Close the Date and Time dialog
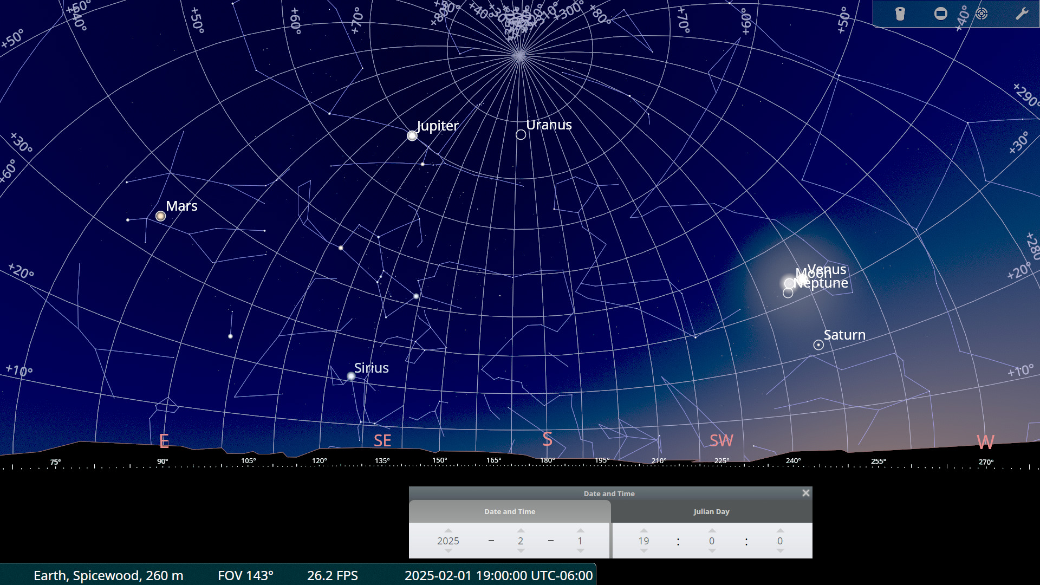 805,493
